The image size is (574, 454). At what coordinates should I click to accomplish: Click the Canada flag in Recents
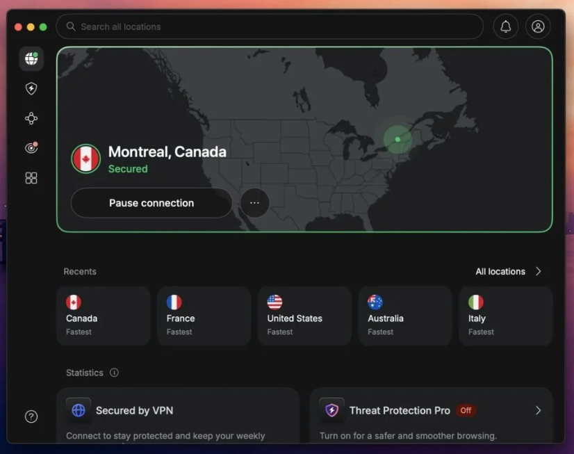pyautogui.click(x=74, y=302)
